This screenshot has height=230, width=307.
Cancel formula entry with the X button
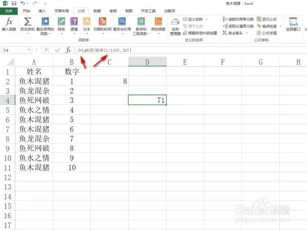tap(47, 50)
